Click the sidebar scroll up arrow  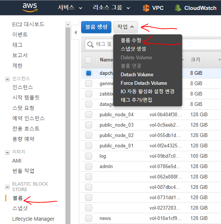pyautogui.click(x=68, y=24)
